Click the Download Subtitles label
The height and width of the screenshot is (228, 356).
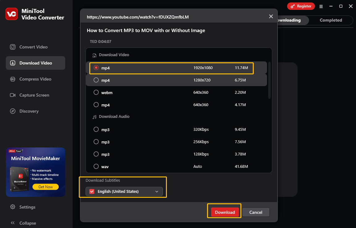[x=103, y=180]
